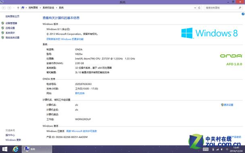Open Remote settings from sidebar

(x=10, y=28)
